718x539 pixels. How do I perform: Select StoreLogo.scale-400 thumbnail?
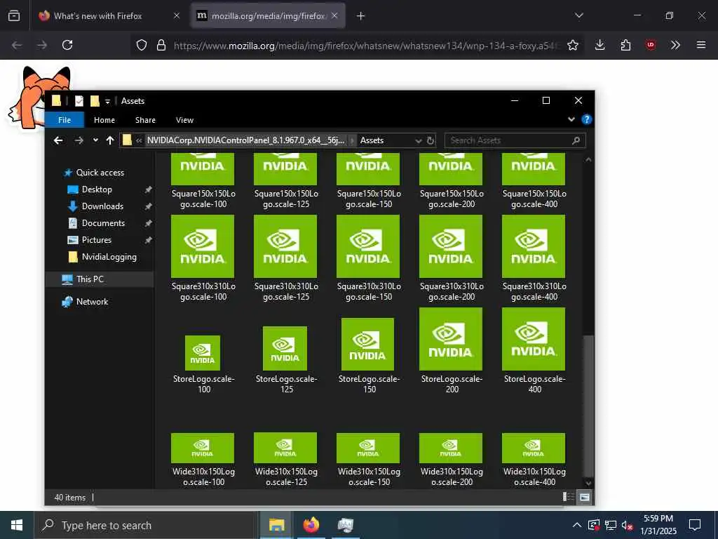[534, 339]
